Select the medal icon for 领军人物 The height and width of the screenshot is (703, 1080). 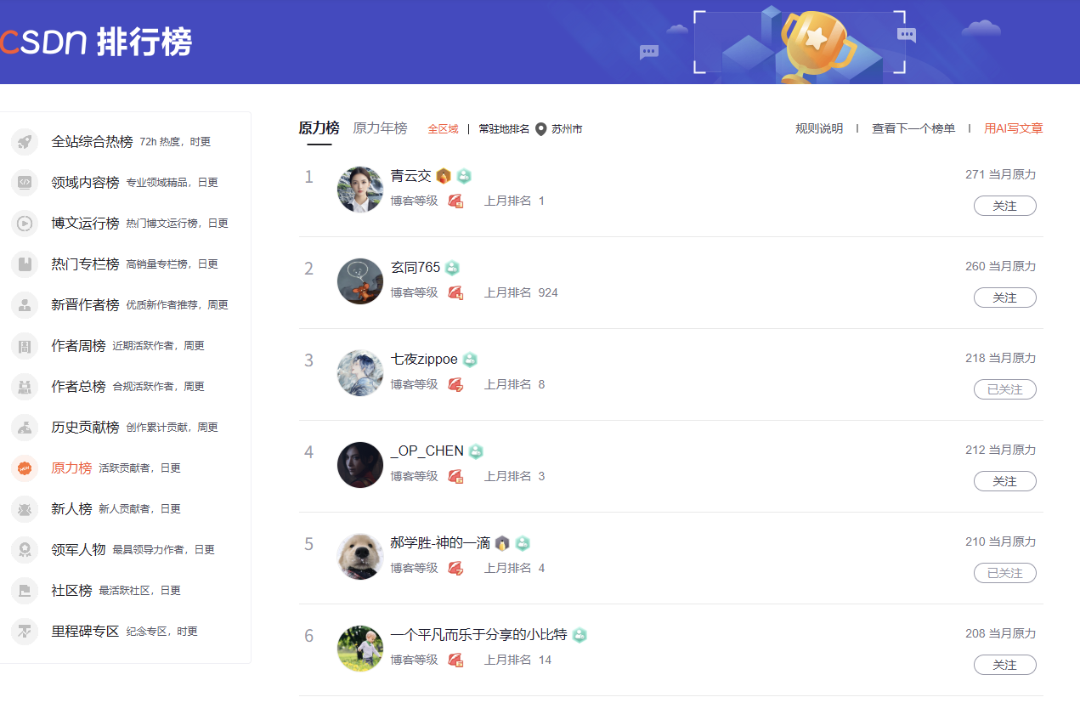pyautogui.click(x=25, y=550)
